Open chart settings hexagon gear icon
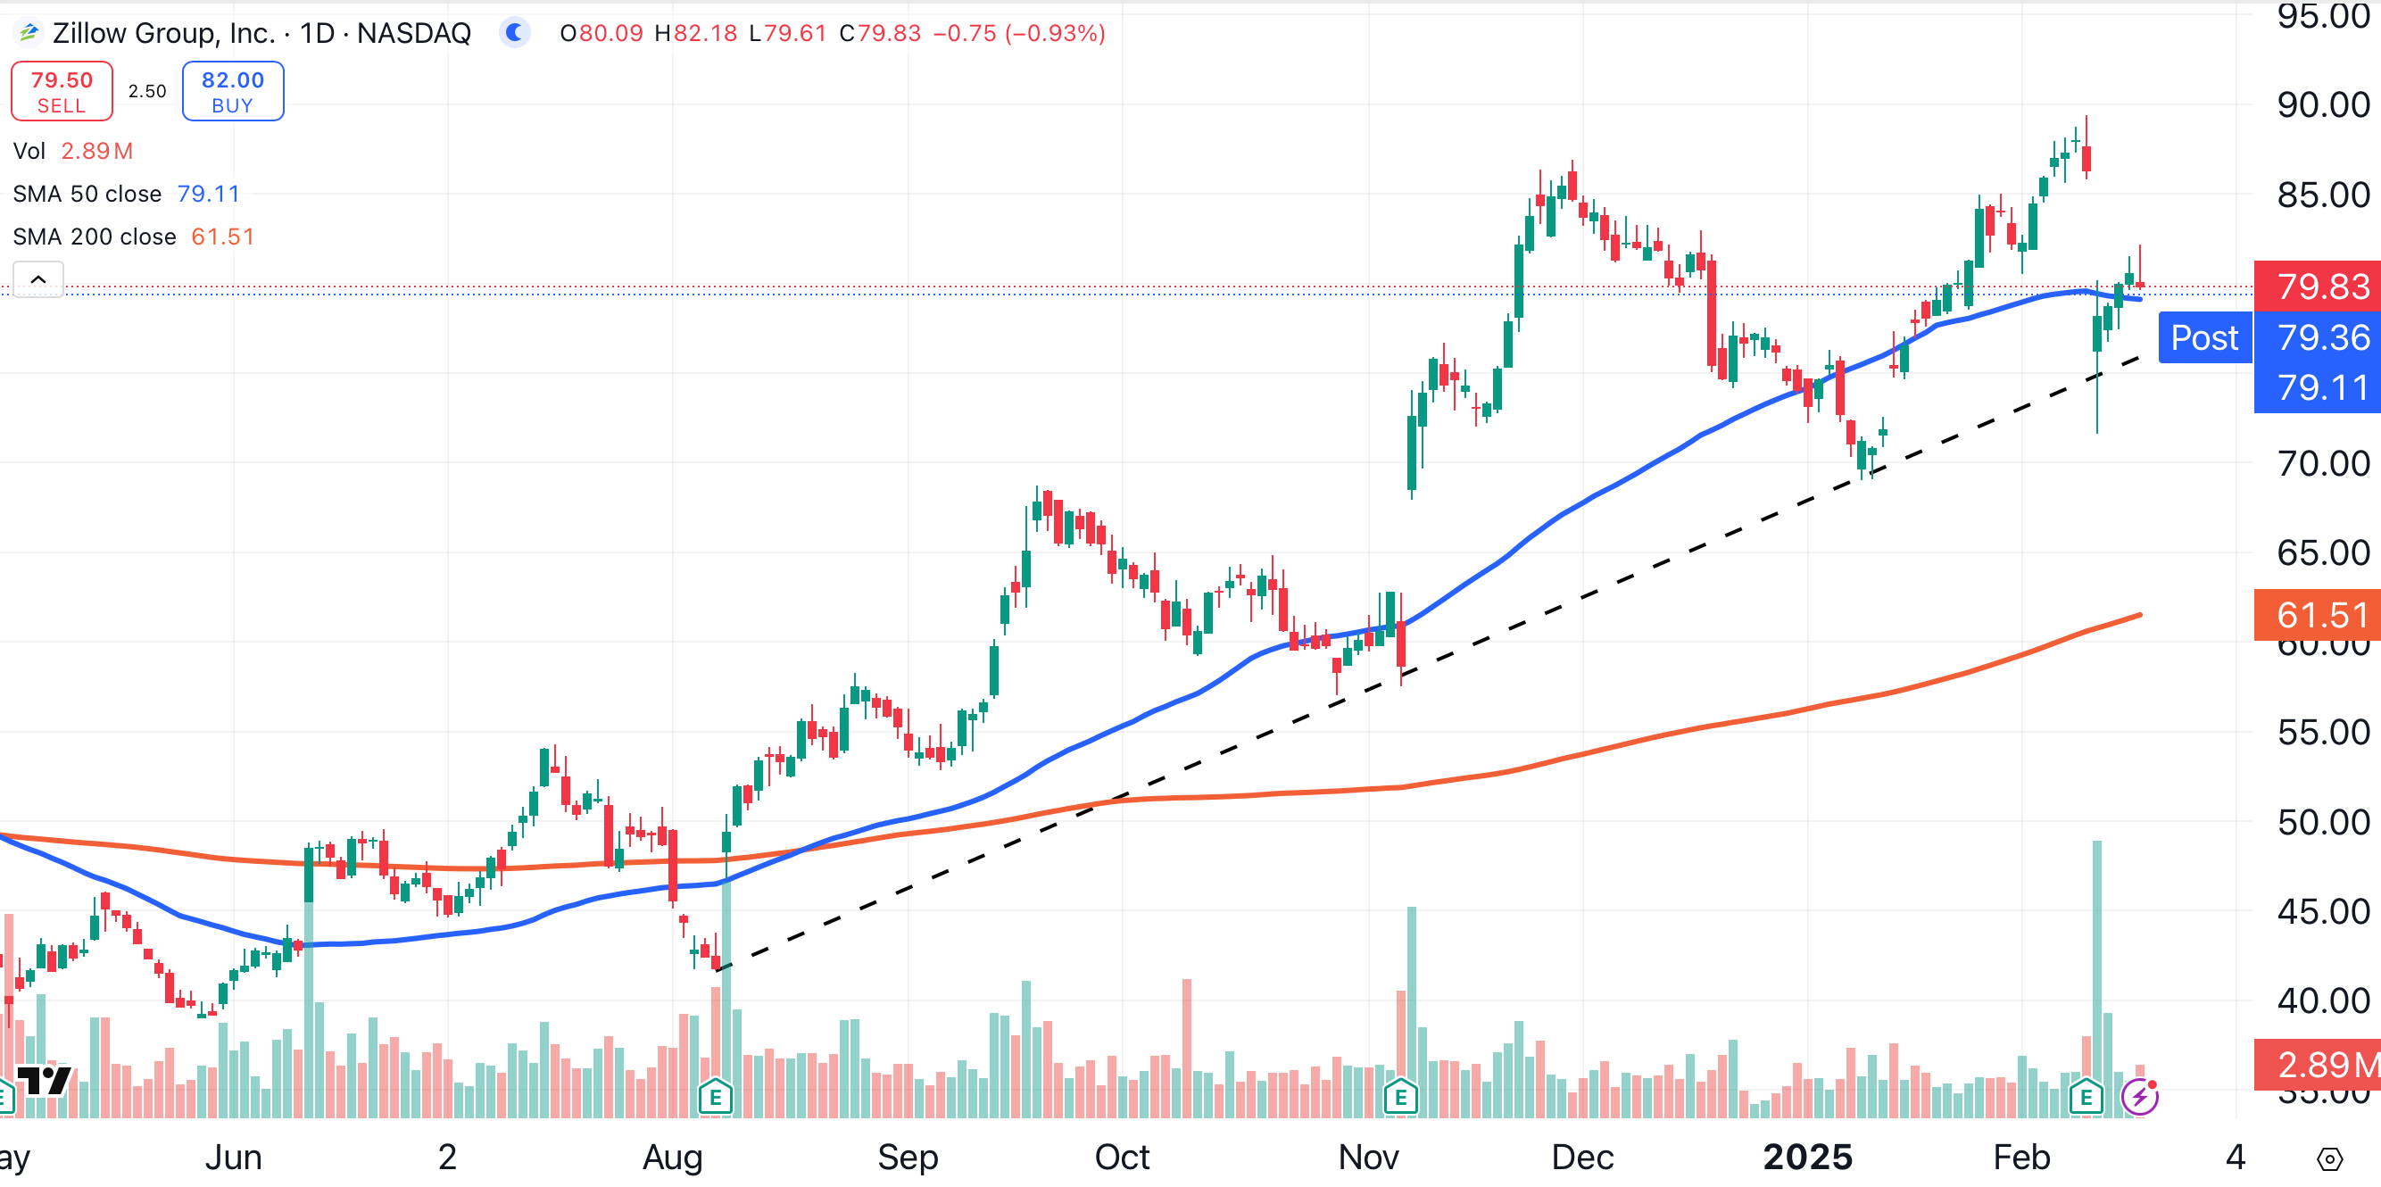 (2329, 1158)
